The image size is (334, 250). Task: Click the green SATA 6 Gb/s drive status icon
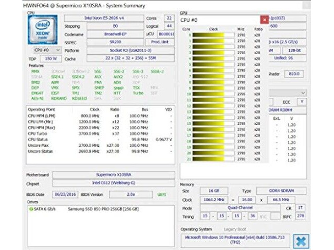coord(31,209)
